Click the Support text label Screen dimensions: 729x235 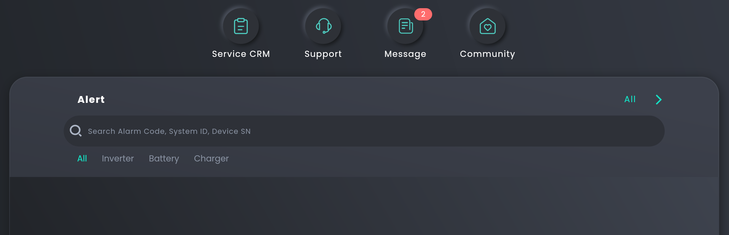tap(323, 54)
